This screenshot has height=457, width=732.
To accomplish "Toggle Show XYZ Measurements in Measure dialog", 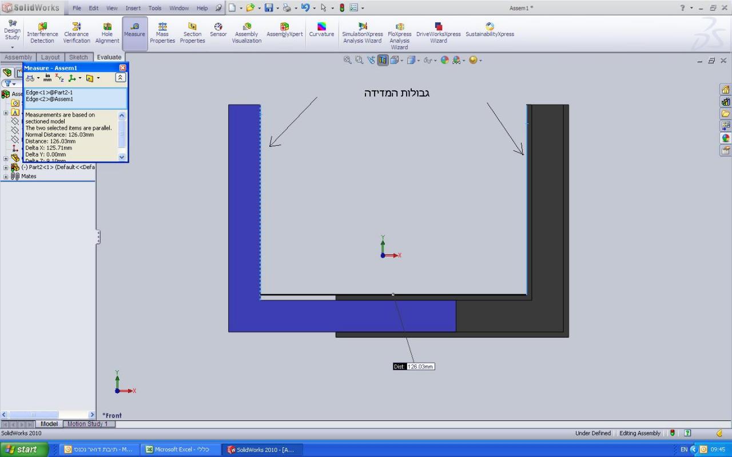I will [x=59, y=78].
